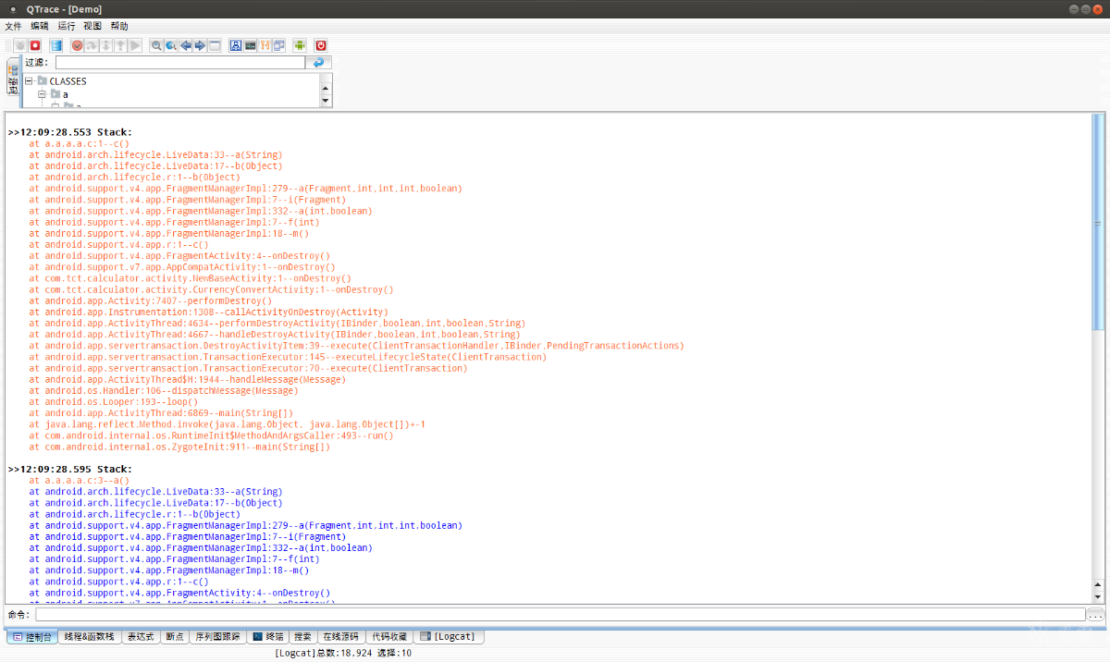
Task: Switch to the 序列图跟踪 tab
Action: 217,636
